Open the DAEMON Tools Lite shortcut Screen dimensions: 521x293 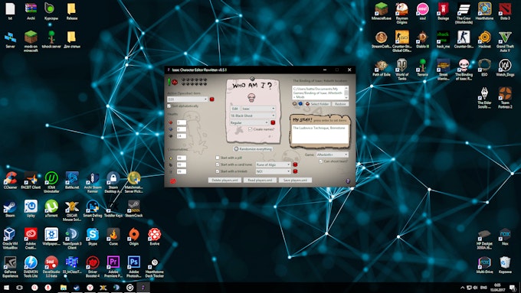click(31, 266)
